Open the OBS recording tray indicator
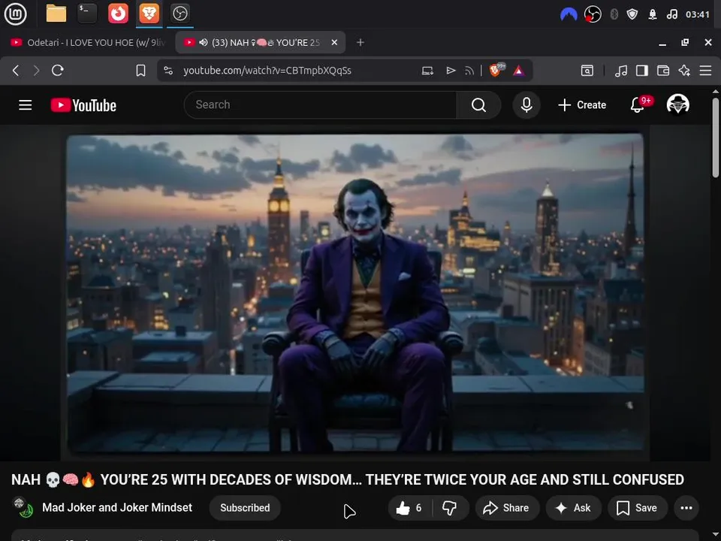Image resolution: width=721 pixels, height=541 pixels. coord(593,15)
